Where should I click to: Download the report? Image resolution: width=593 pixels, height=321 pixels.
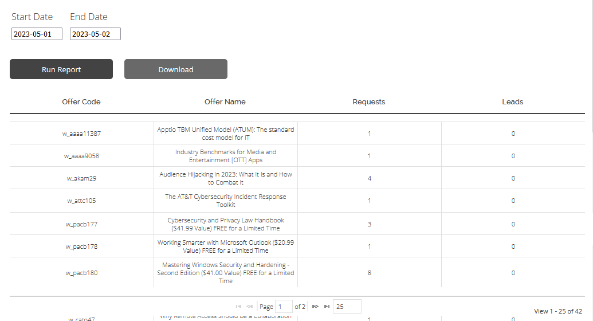pyautogui.click(x=176, y=69)
